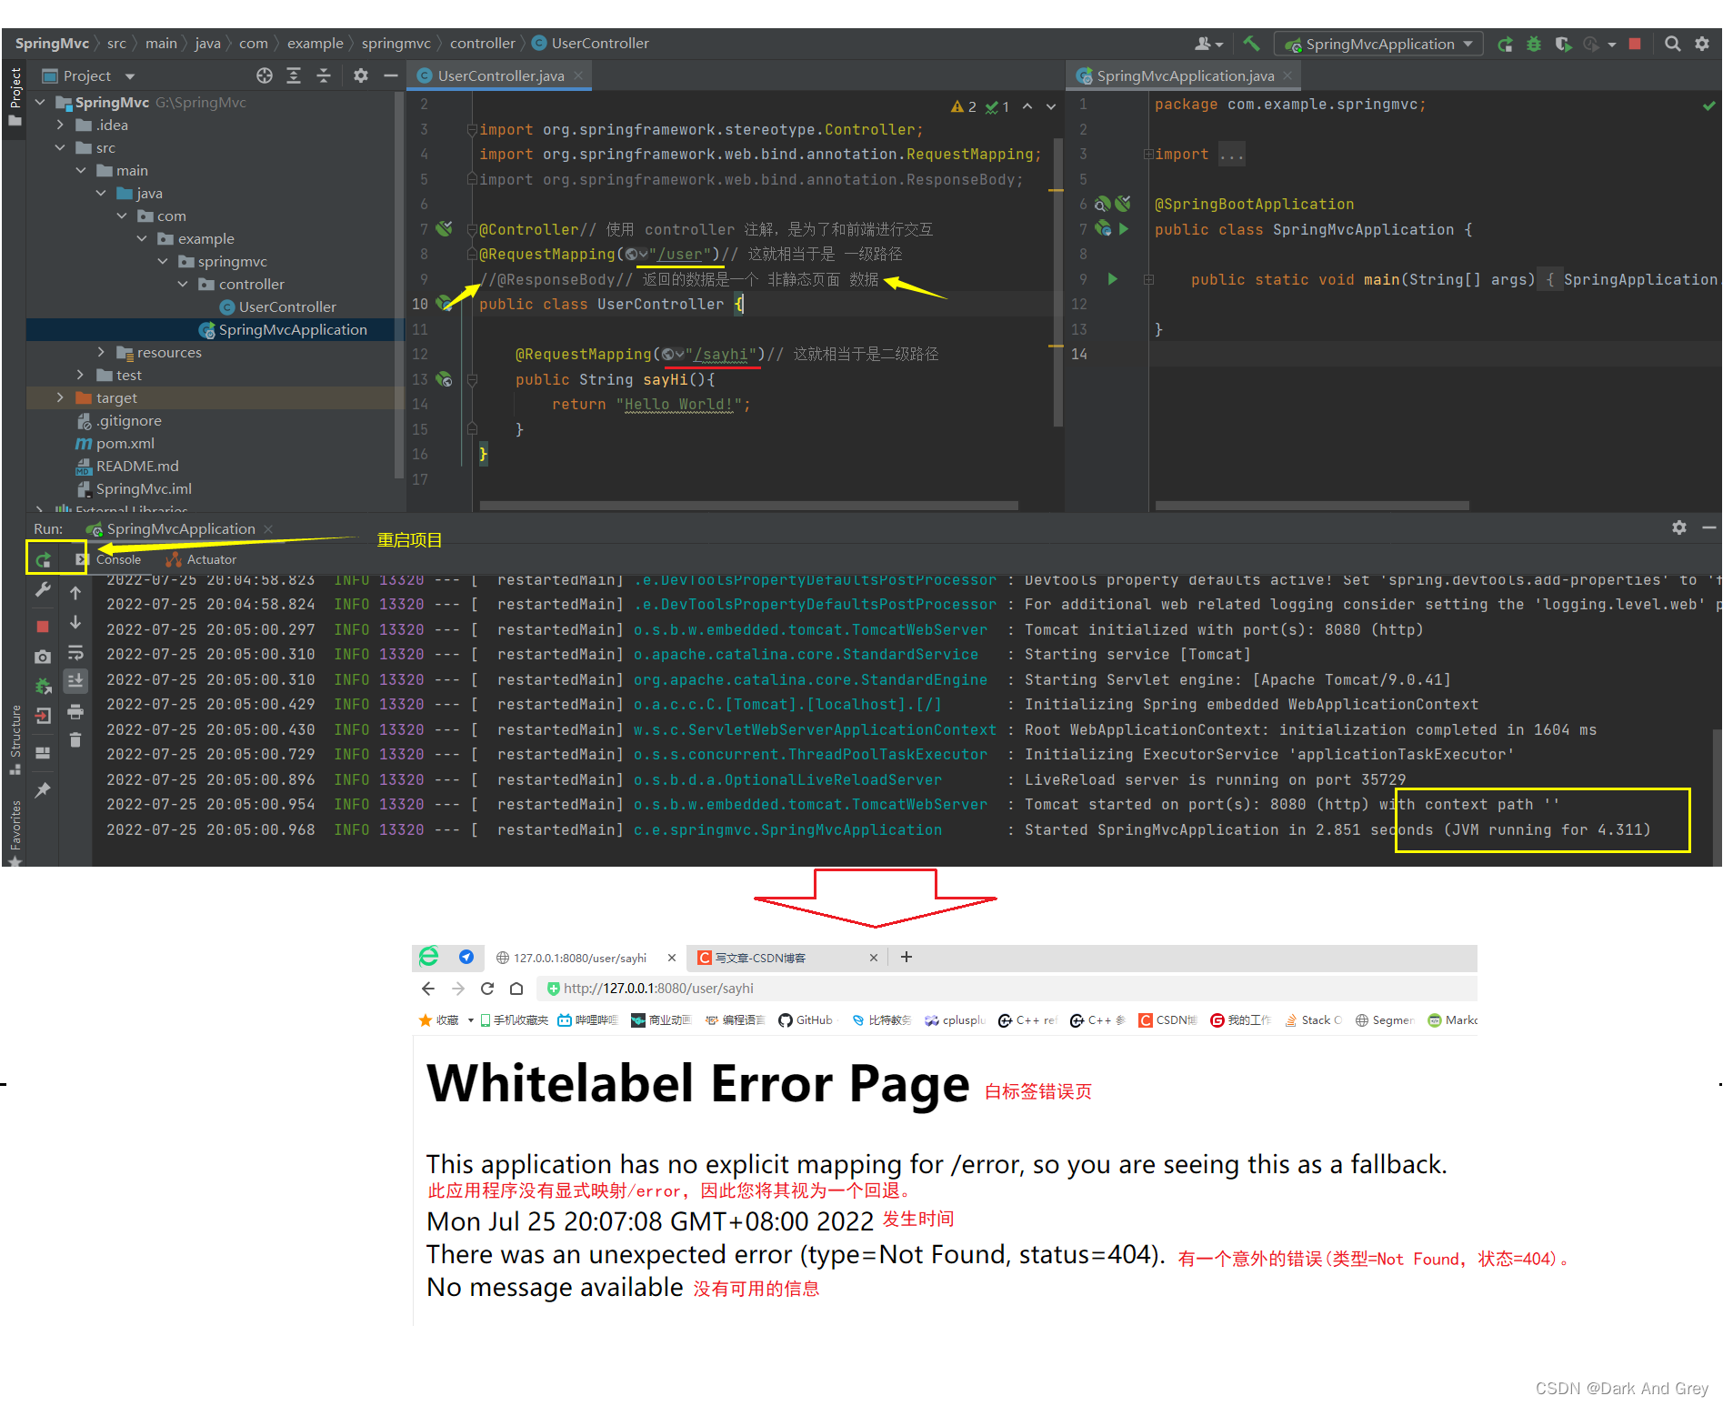1723x1406 pixels.
Task: Hide the Project panel
Action: (391, 75)
